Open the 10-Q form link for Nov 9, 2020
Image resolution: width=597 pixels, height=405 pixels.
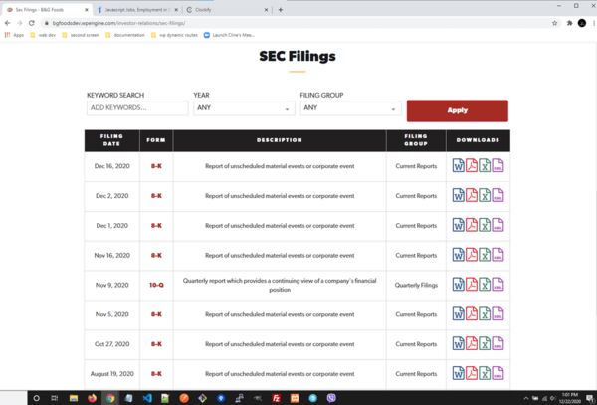pyautogui.click(x=156, y=285)
